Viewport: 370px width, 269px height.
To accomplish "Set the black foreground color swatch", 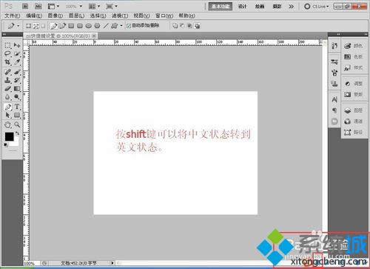I will (9, 136).
